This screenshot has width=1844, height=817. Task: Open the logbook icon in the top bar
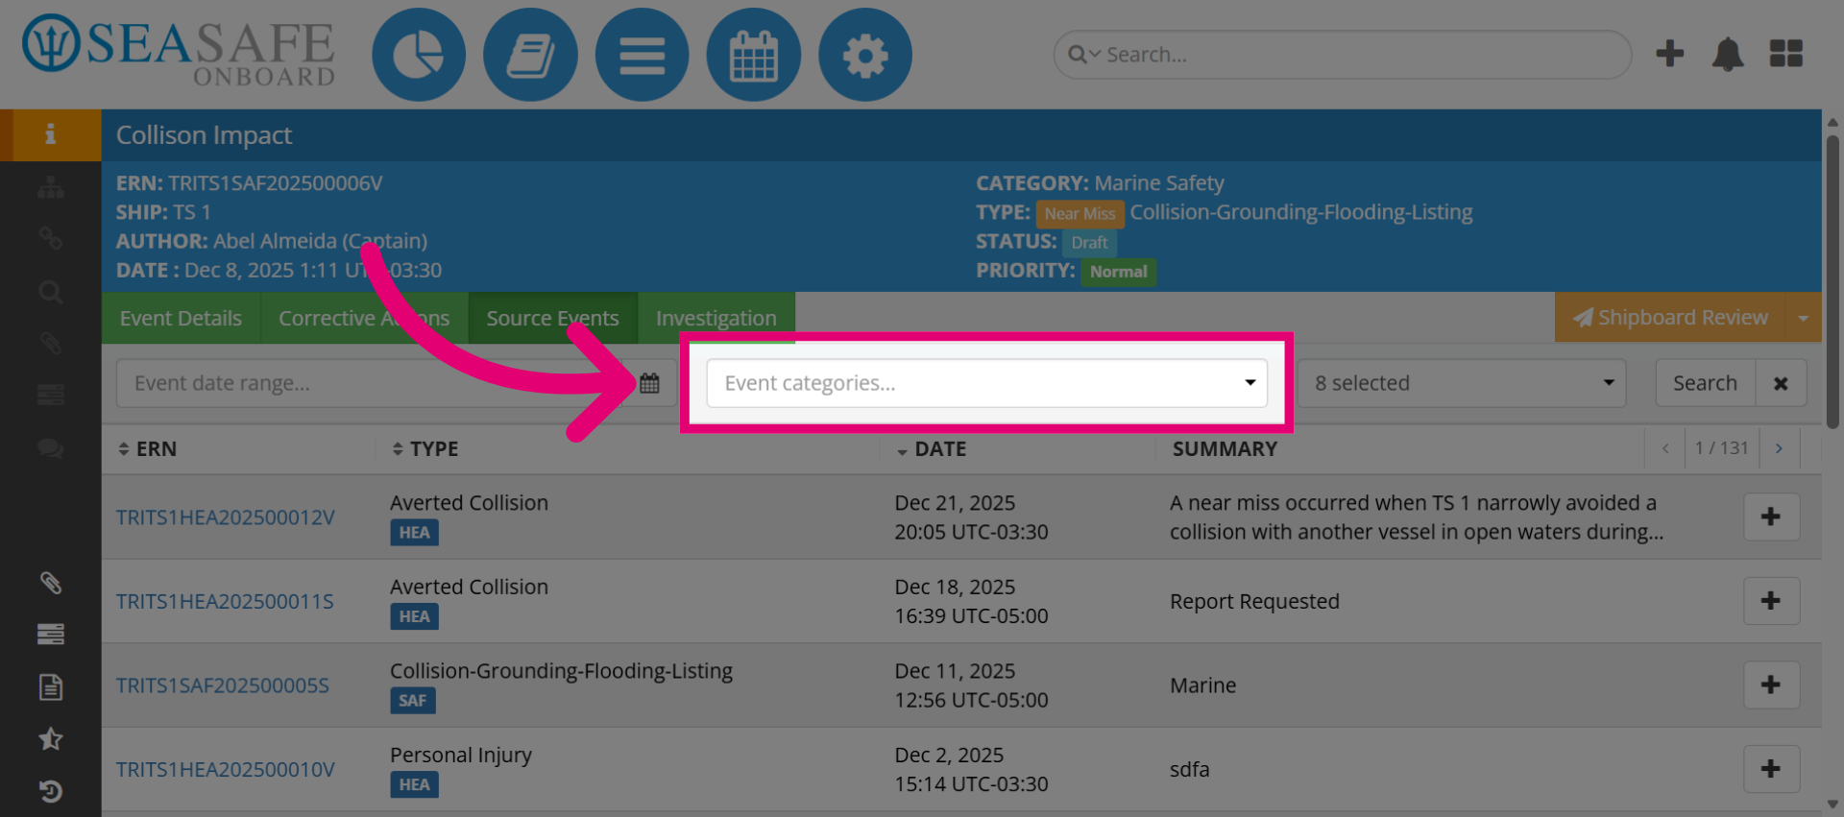click(530, 55)
